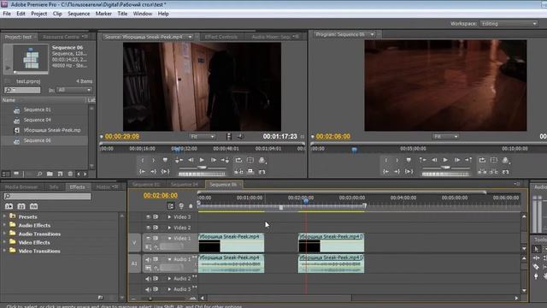
Task: Play the Program monitor sequence
Action: click(x=445, y=160)
